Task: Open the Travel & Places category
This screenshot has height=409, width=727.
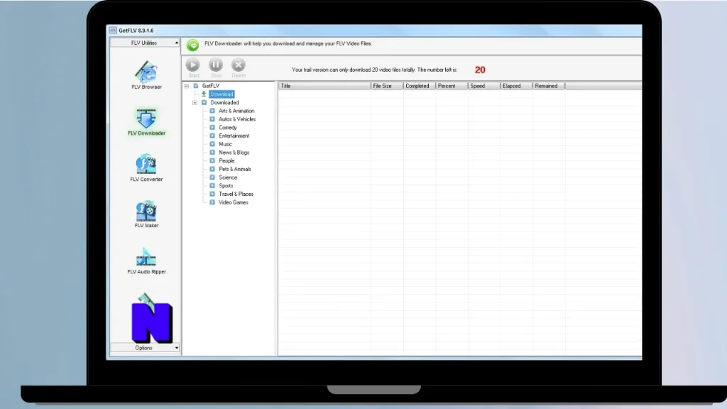Action: [236, 195]
